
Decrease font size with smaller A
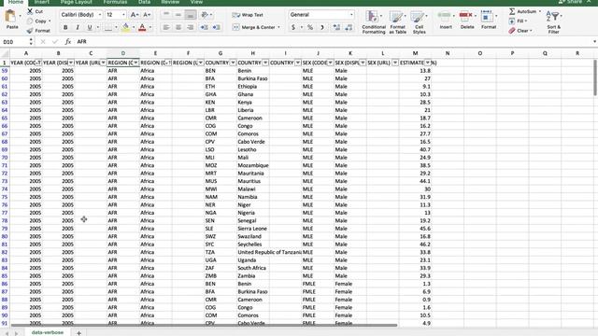[147, 15]
